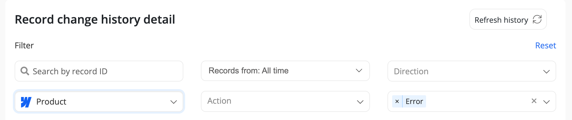Click the magnifying glass search icon

[x=25, y=71]
